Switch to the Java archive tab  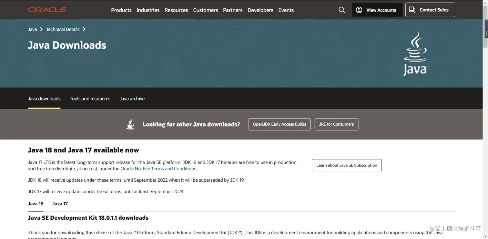coord(132,99)
